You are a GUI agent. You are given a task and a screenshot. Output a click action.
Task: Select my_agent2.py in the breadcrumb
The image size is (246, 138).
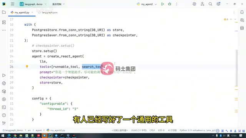pyautogui.click(x=56, y=130)
